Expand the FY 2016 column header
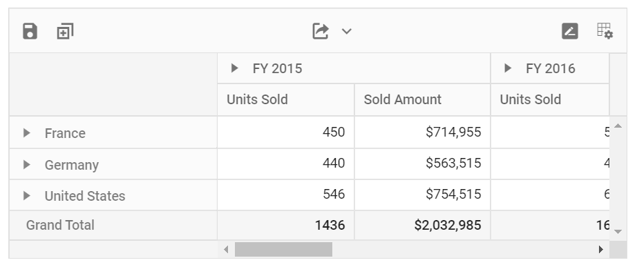This screenshot has height=267, width=637. pyautogui.click(x=508, y=68)
